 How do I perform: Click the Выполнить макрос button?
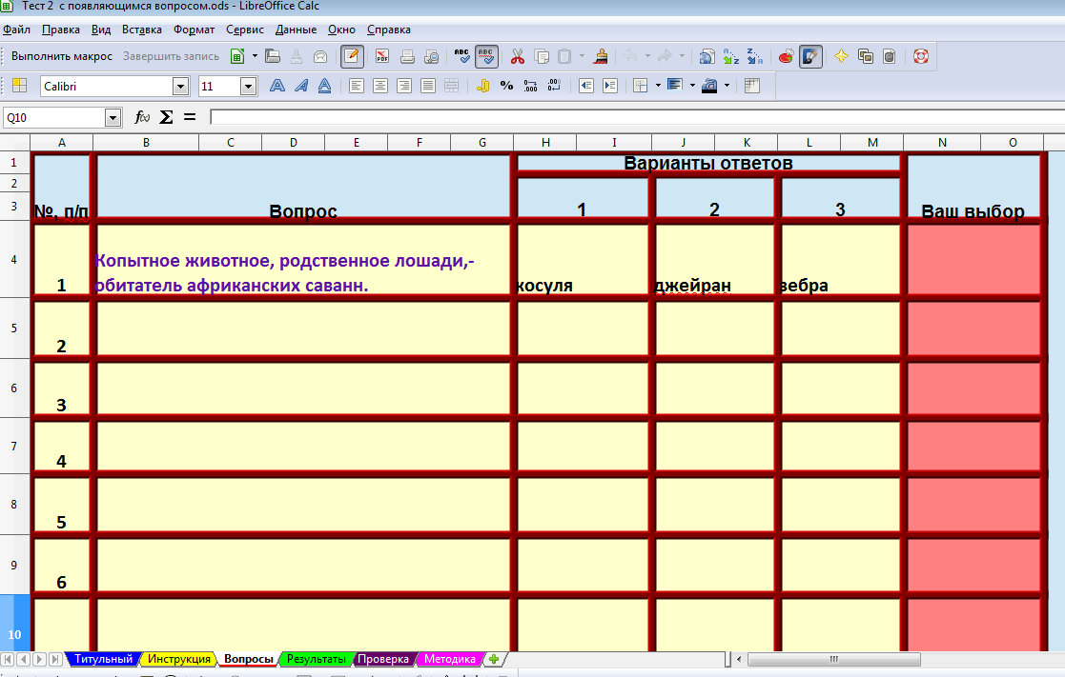(62, 56)
